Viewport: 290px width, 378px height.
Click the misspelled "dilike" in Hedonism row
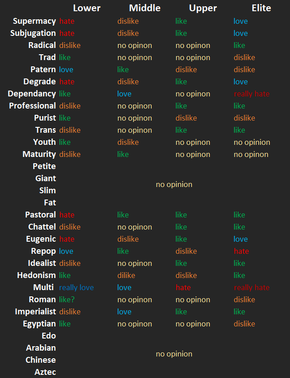[126, 275]
